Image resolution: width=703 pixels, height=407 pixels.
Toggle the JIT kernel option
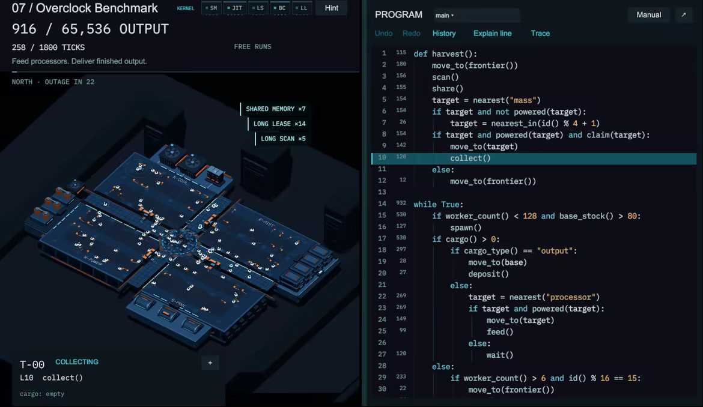click(234, 8)
